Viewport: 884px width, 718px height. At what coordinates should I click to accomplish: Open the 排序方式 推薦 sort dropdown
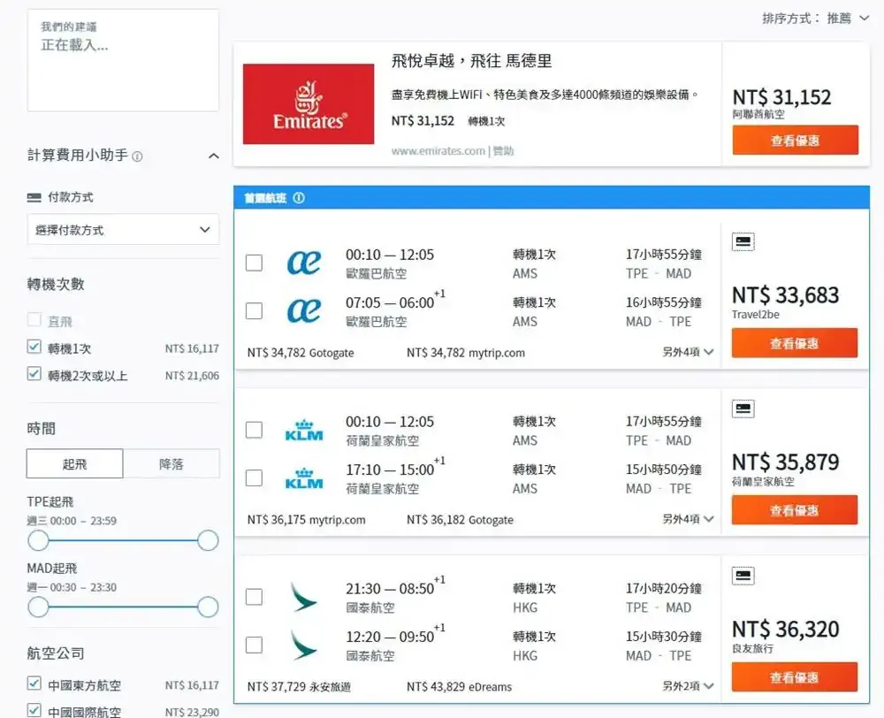coord(816,19)
